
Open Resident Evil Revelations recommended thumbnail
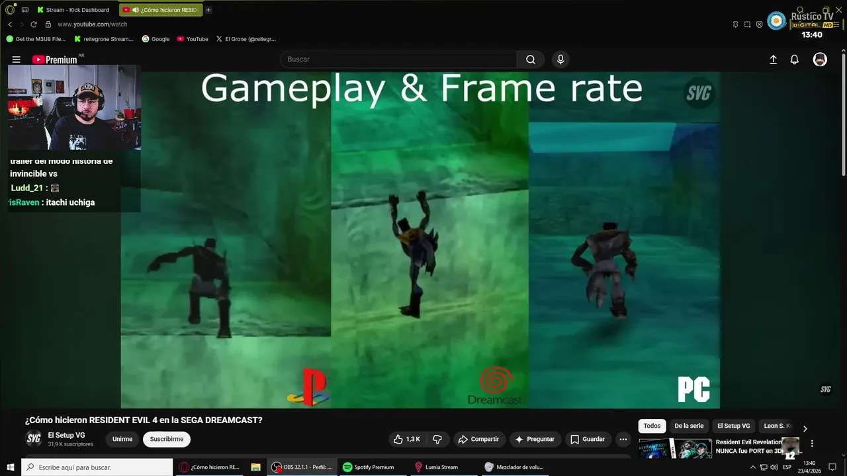675,448
